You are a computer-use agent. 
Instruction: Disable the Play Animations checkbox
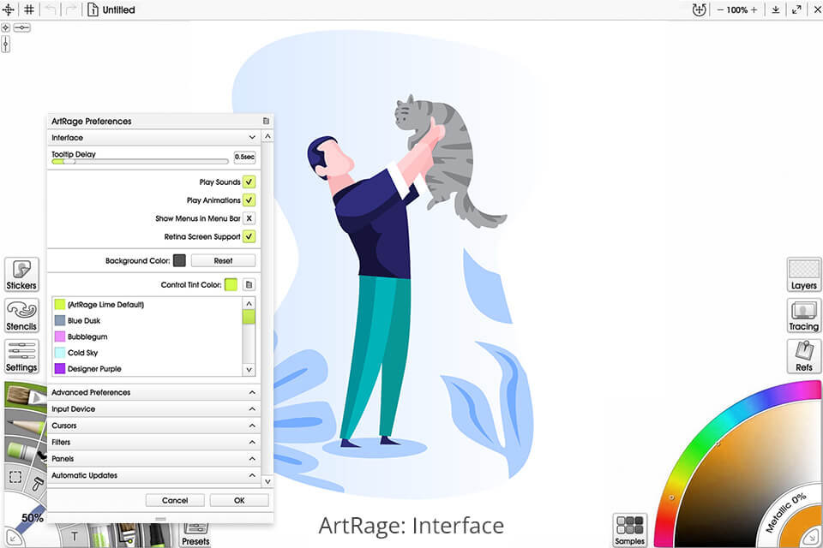(249, 200)
